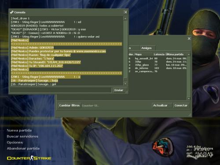This screenshot has height=165, width=220.
Task: Select Nueva partida in main menu
Action: click(x=19, y=130)
